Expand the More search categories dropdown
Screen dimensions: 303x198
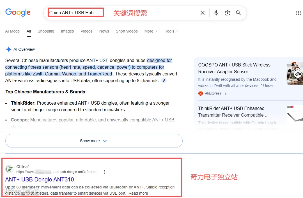[x=151, y=31]
